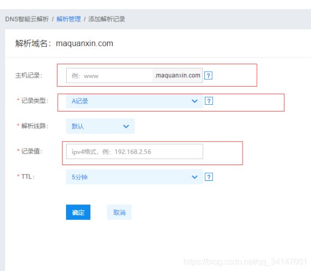
Task: Focus the 记录值 ipv4 input field
Action: tap(134, 152)
